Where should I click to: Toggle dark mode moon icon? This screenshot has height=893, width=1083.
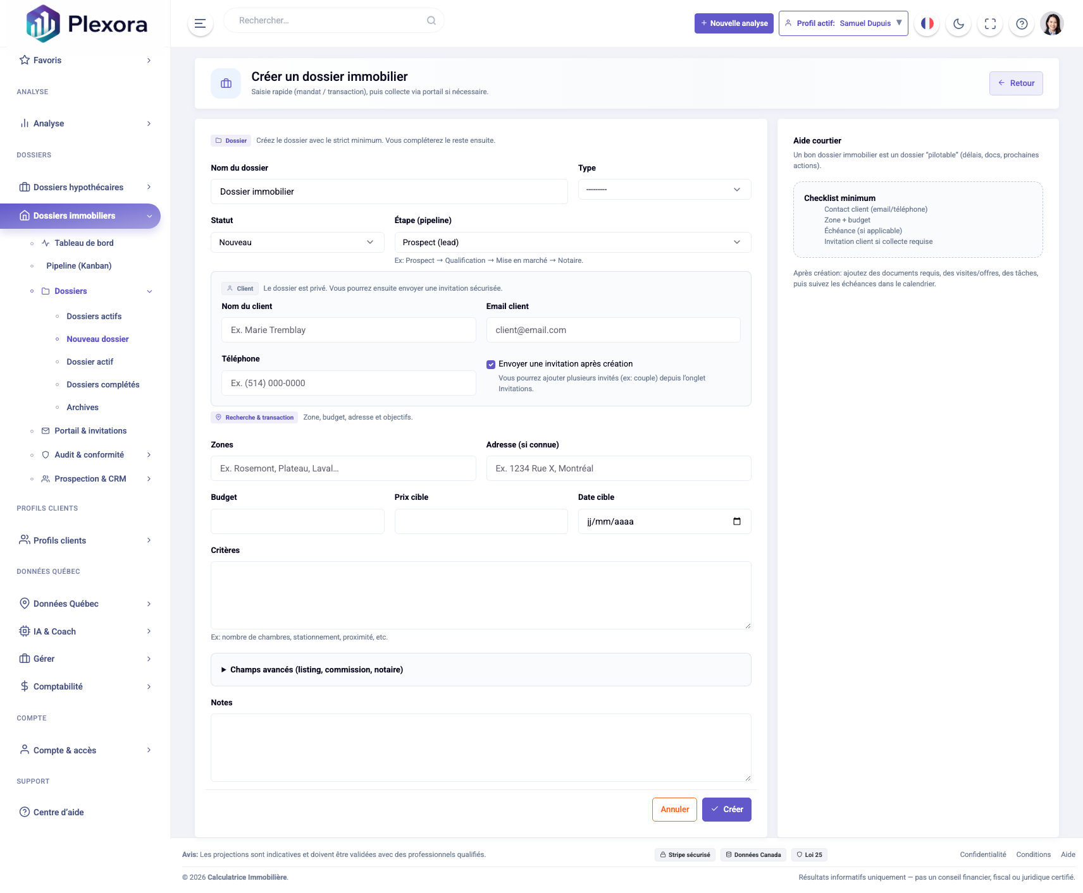pyautogui.click(x=958, y=23)
